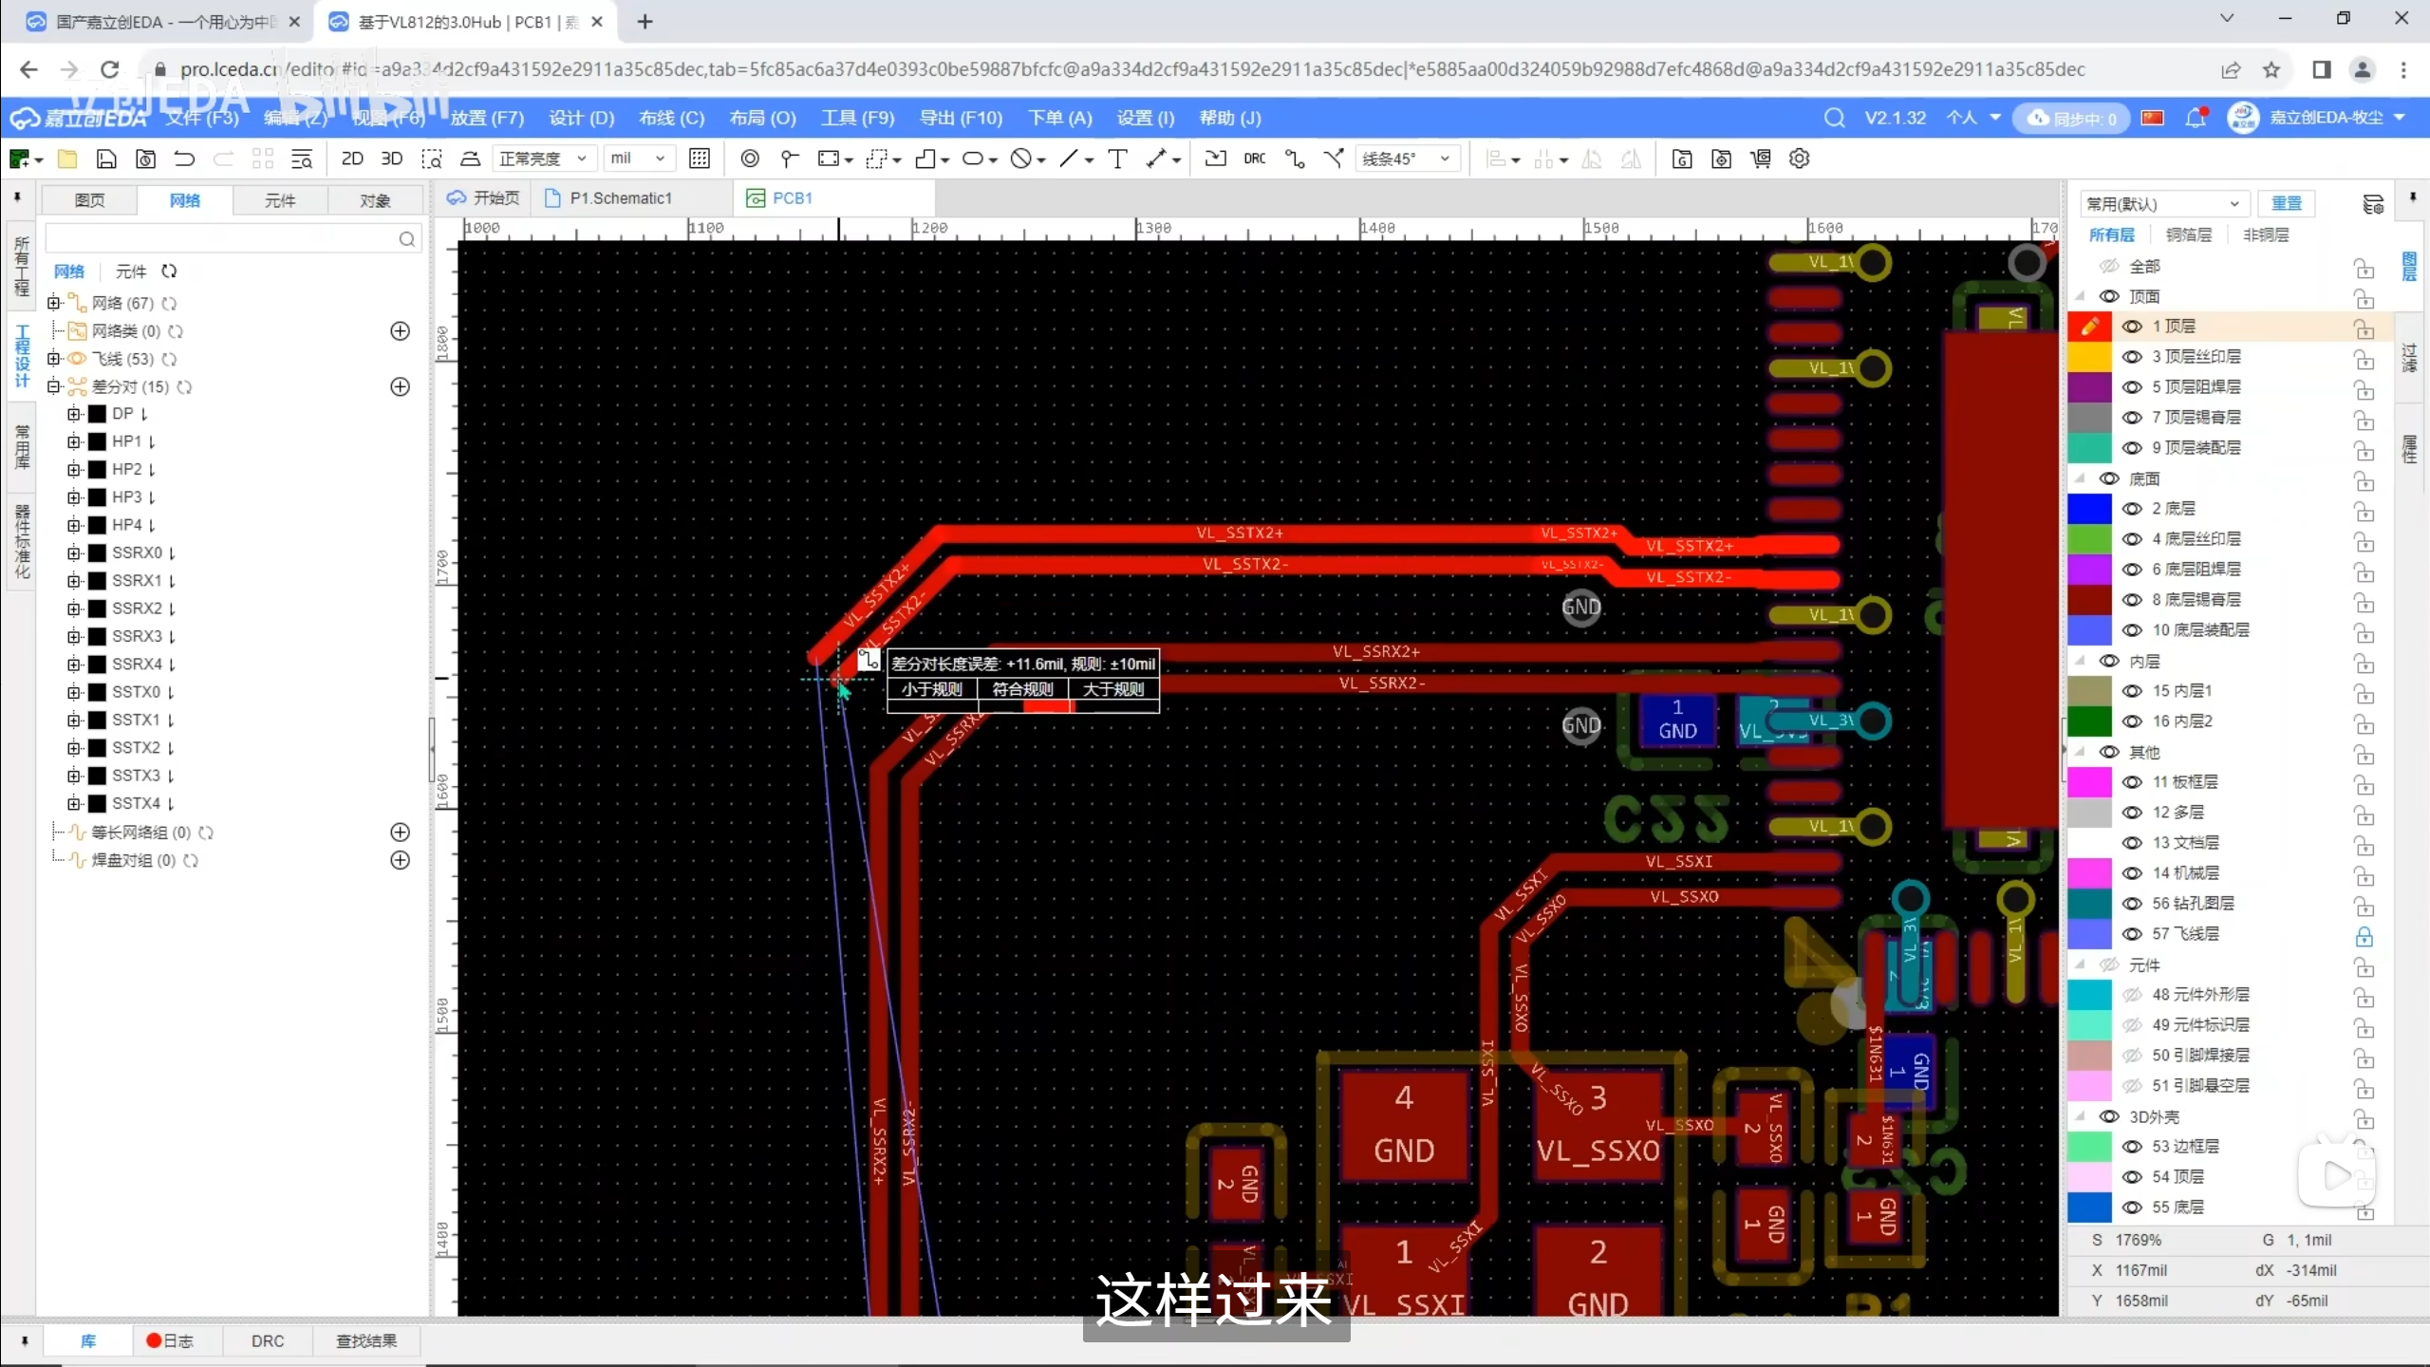Click the grid display toolbar icon
2430x1367 pixels.
point(700,159)
